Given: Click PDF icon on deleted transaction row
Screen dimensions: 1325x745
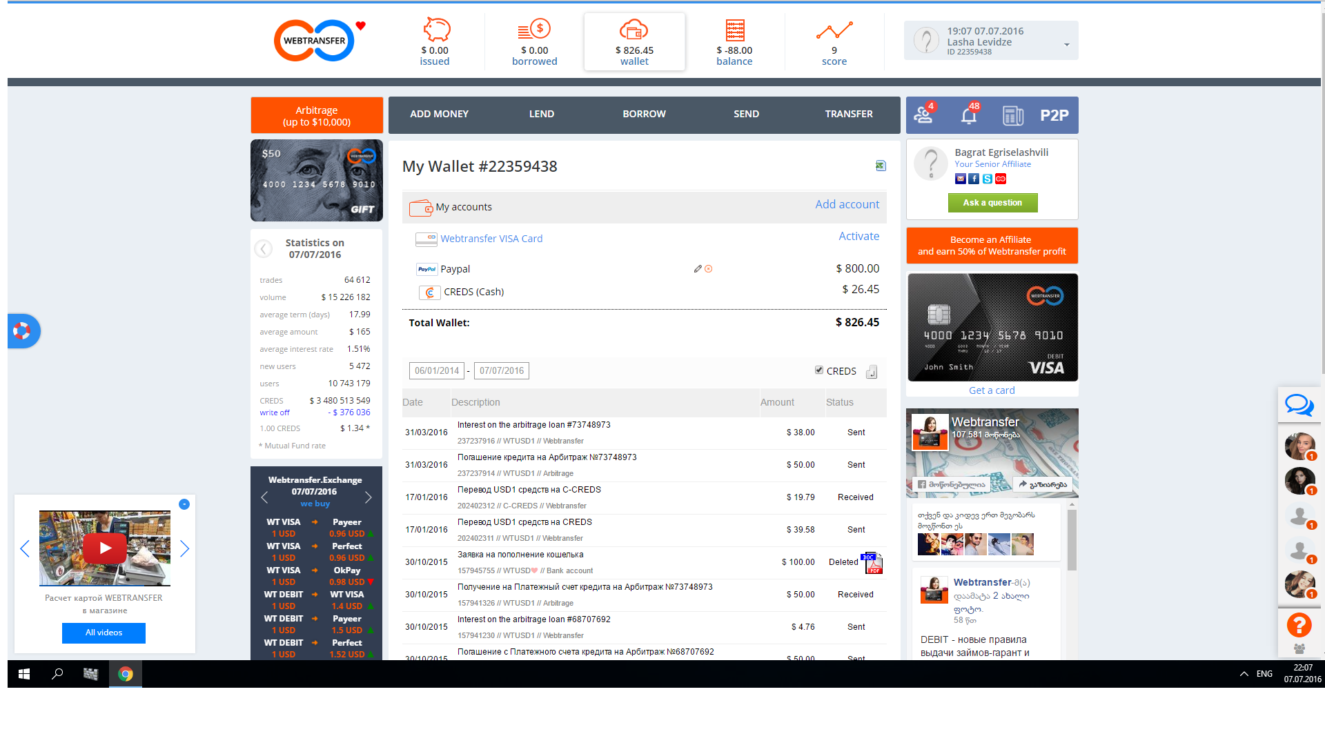Looking at the screenshot, I should 874,564.
